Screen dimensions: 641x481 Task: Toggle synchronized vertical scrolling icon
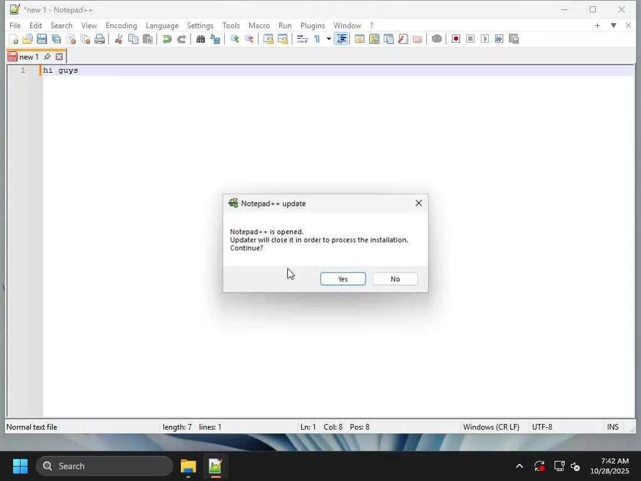[x=268, y=39]
